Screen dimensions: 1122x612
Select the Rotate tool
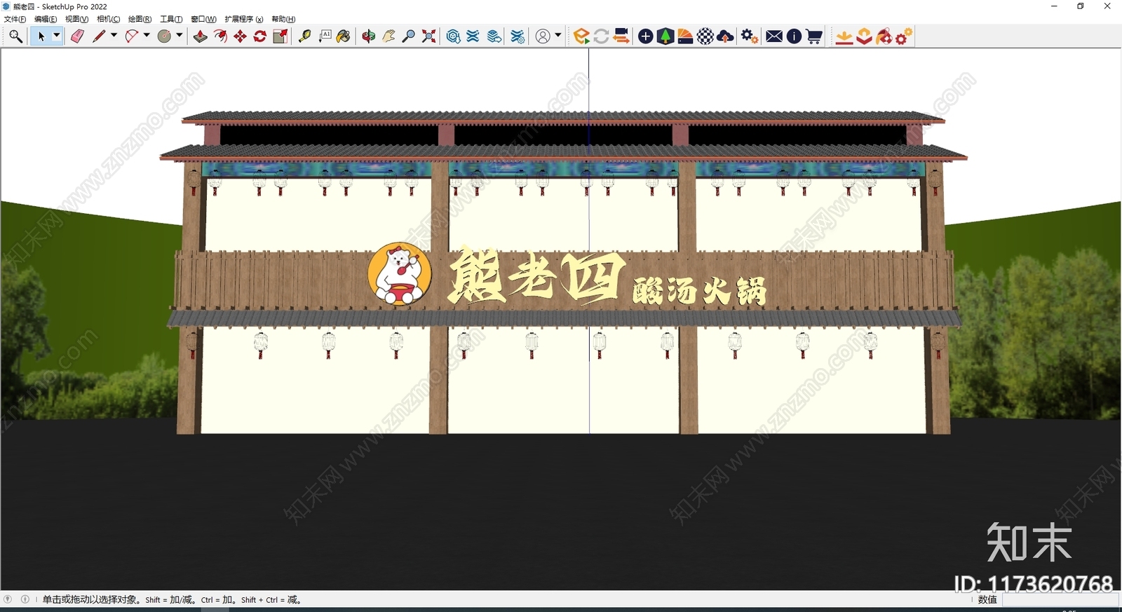pos(260,36)
